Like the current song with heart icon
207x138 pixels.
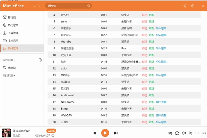[x=53, y=136]
